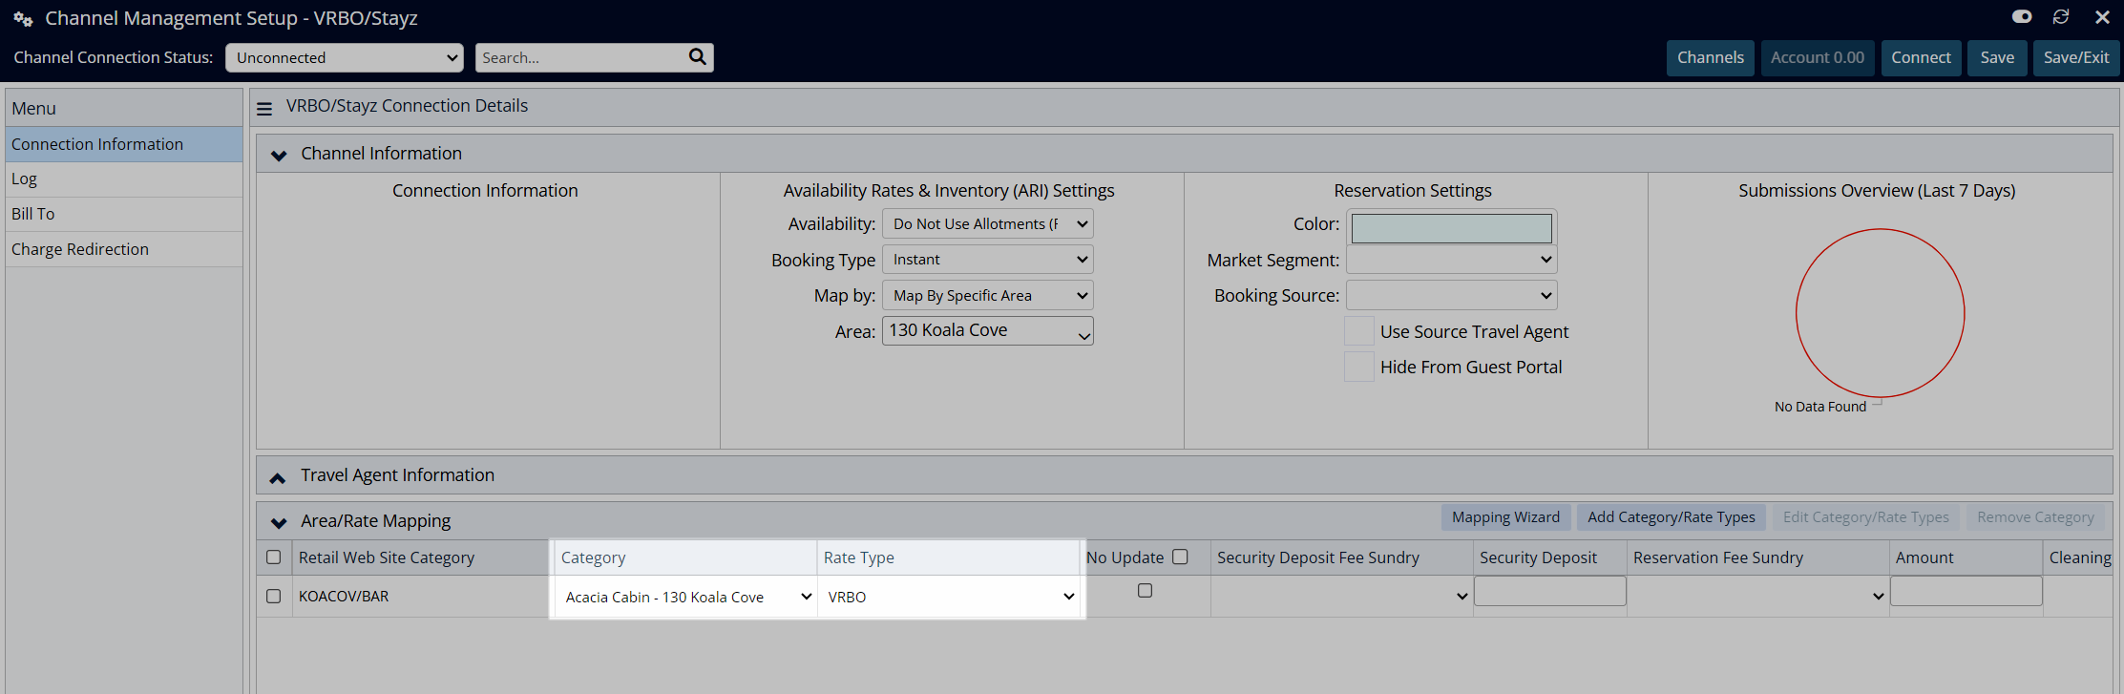
Task: Open the Log menu item
Action: 124,179
